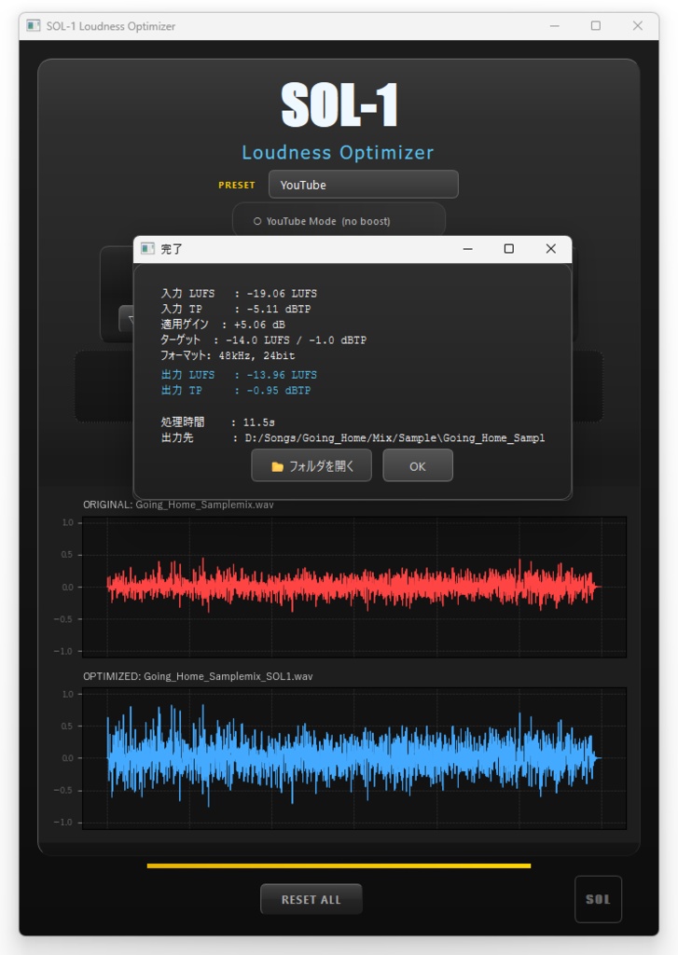
Task: Click the 出力先 output path text
Action: 353,438
